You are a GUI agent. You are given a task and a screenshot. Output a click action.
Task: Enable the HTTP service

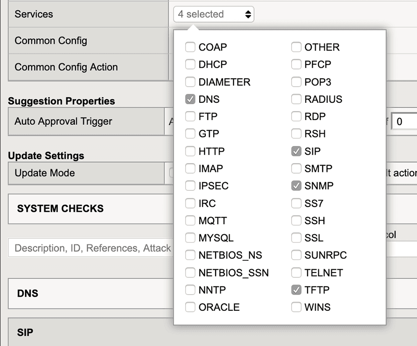click(x=190, y=151)
